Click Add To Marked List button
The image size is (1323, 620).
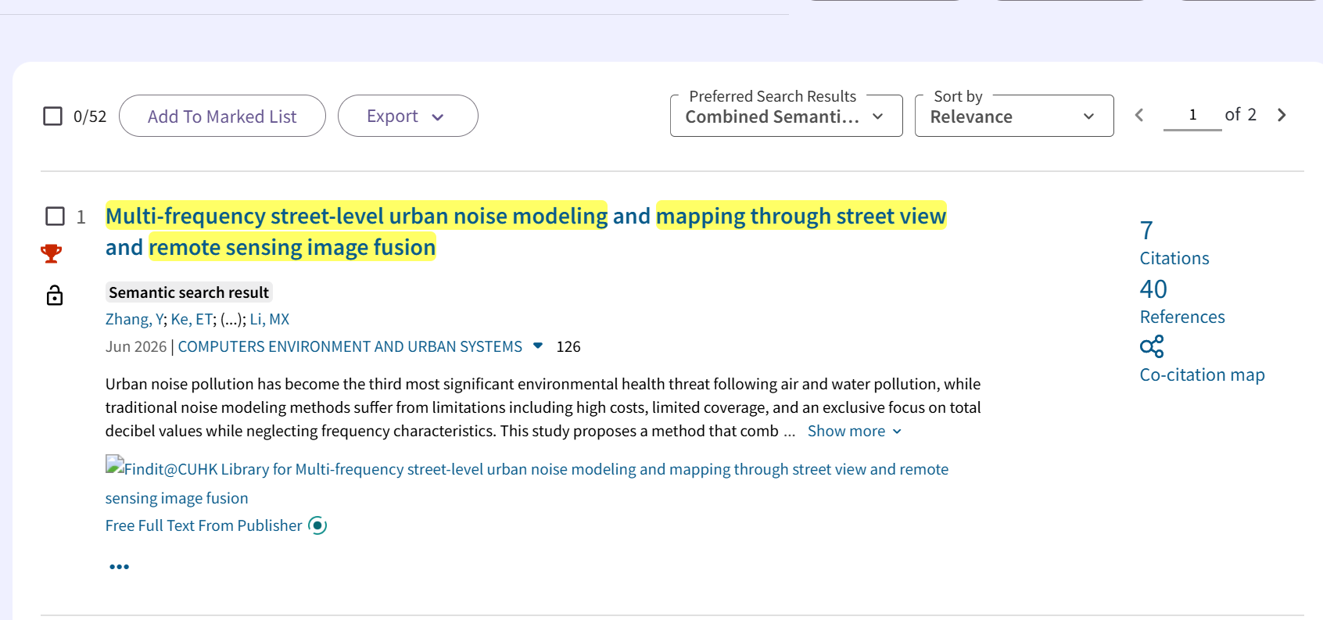click(x=222, y=116)
